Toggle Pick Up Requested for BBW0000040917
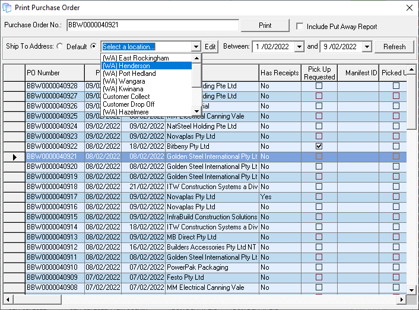 tap(319, 197)
